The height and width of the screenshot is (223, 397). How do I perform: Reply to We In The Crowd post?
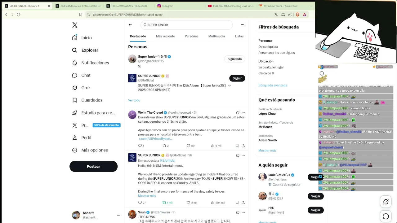[x=140, y=146]
